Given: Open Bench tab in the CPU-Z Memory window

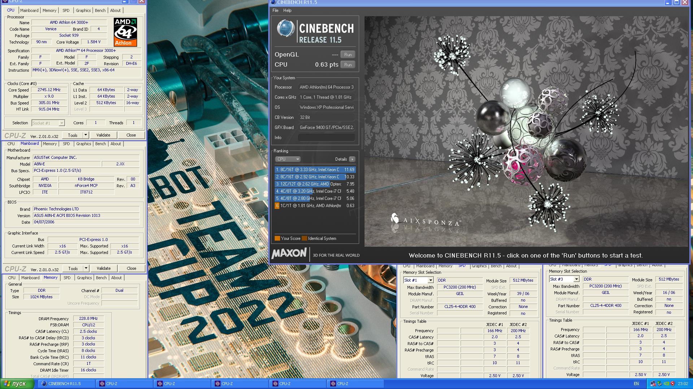Looking at the screenshot, I should [x=101, y=278].
